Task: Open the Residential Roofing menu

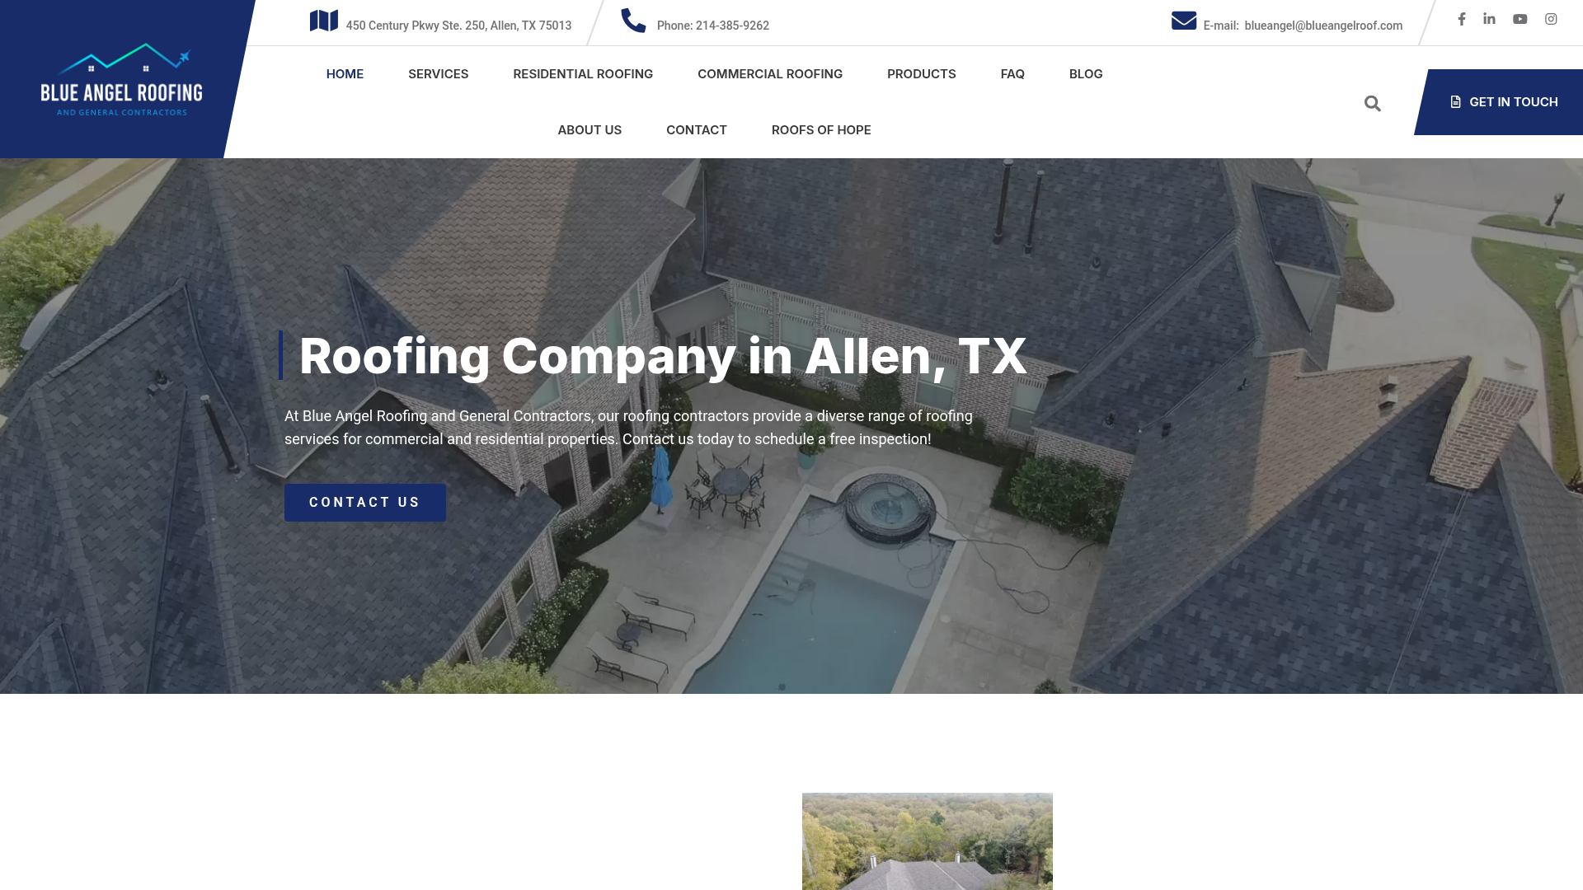Action: (x=582, y=74)
